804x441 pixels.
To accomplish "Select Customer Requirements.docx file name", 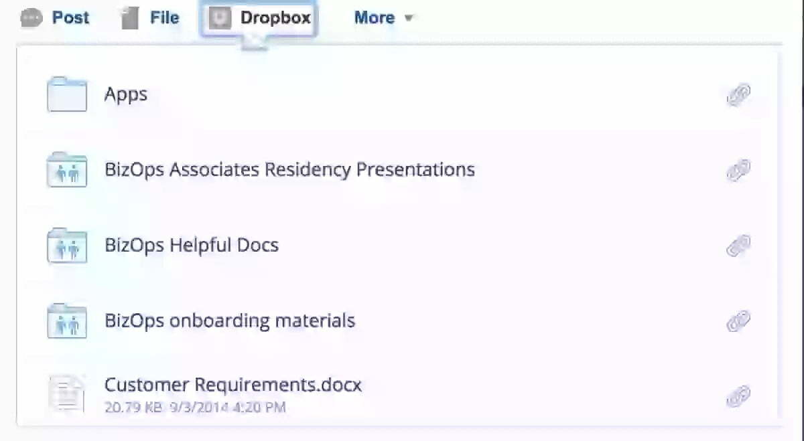I will click(232, 385).
